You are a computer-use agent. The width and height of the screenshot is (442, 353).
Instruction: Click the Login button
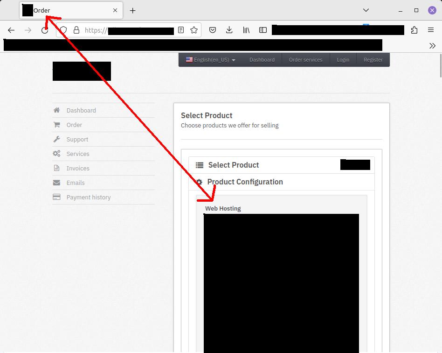tap(343, 59)
